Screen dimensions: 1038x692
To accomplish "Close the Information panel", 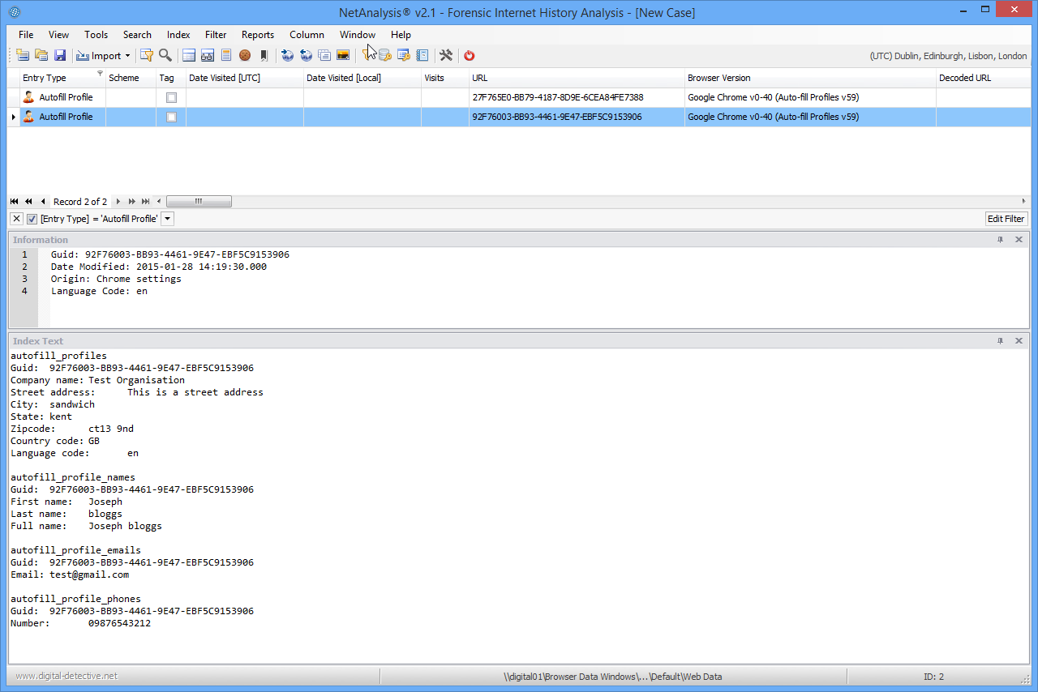I will click(x=1019, y=240).
